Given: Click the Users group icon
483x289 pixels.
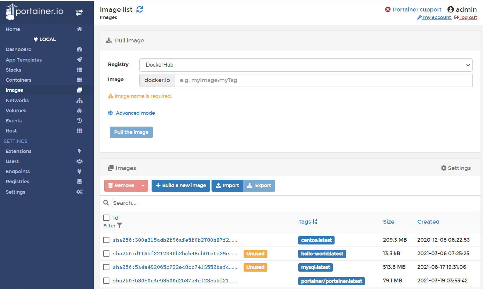Looking at the screenshot, I should [79, 161].
